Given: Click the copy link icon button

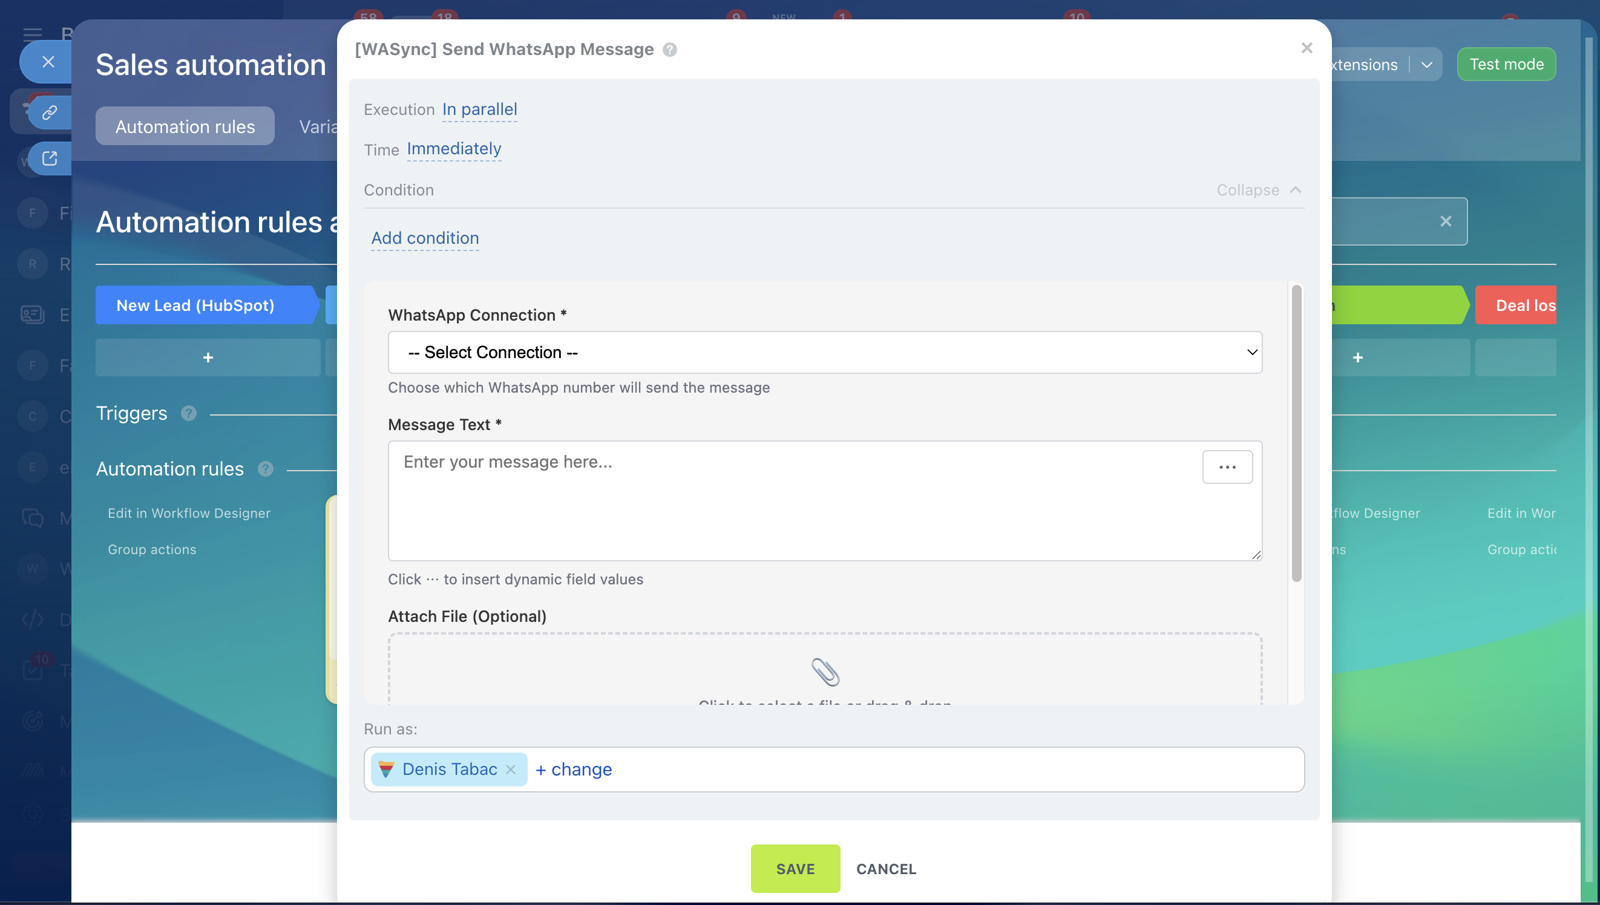Looking at the screenshot, I should point(50,113).
